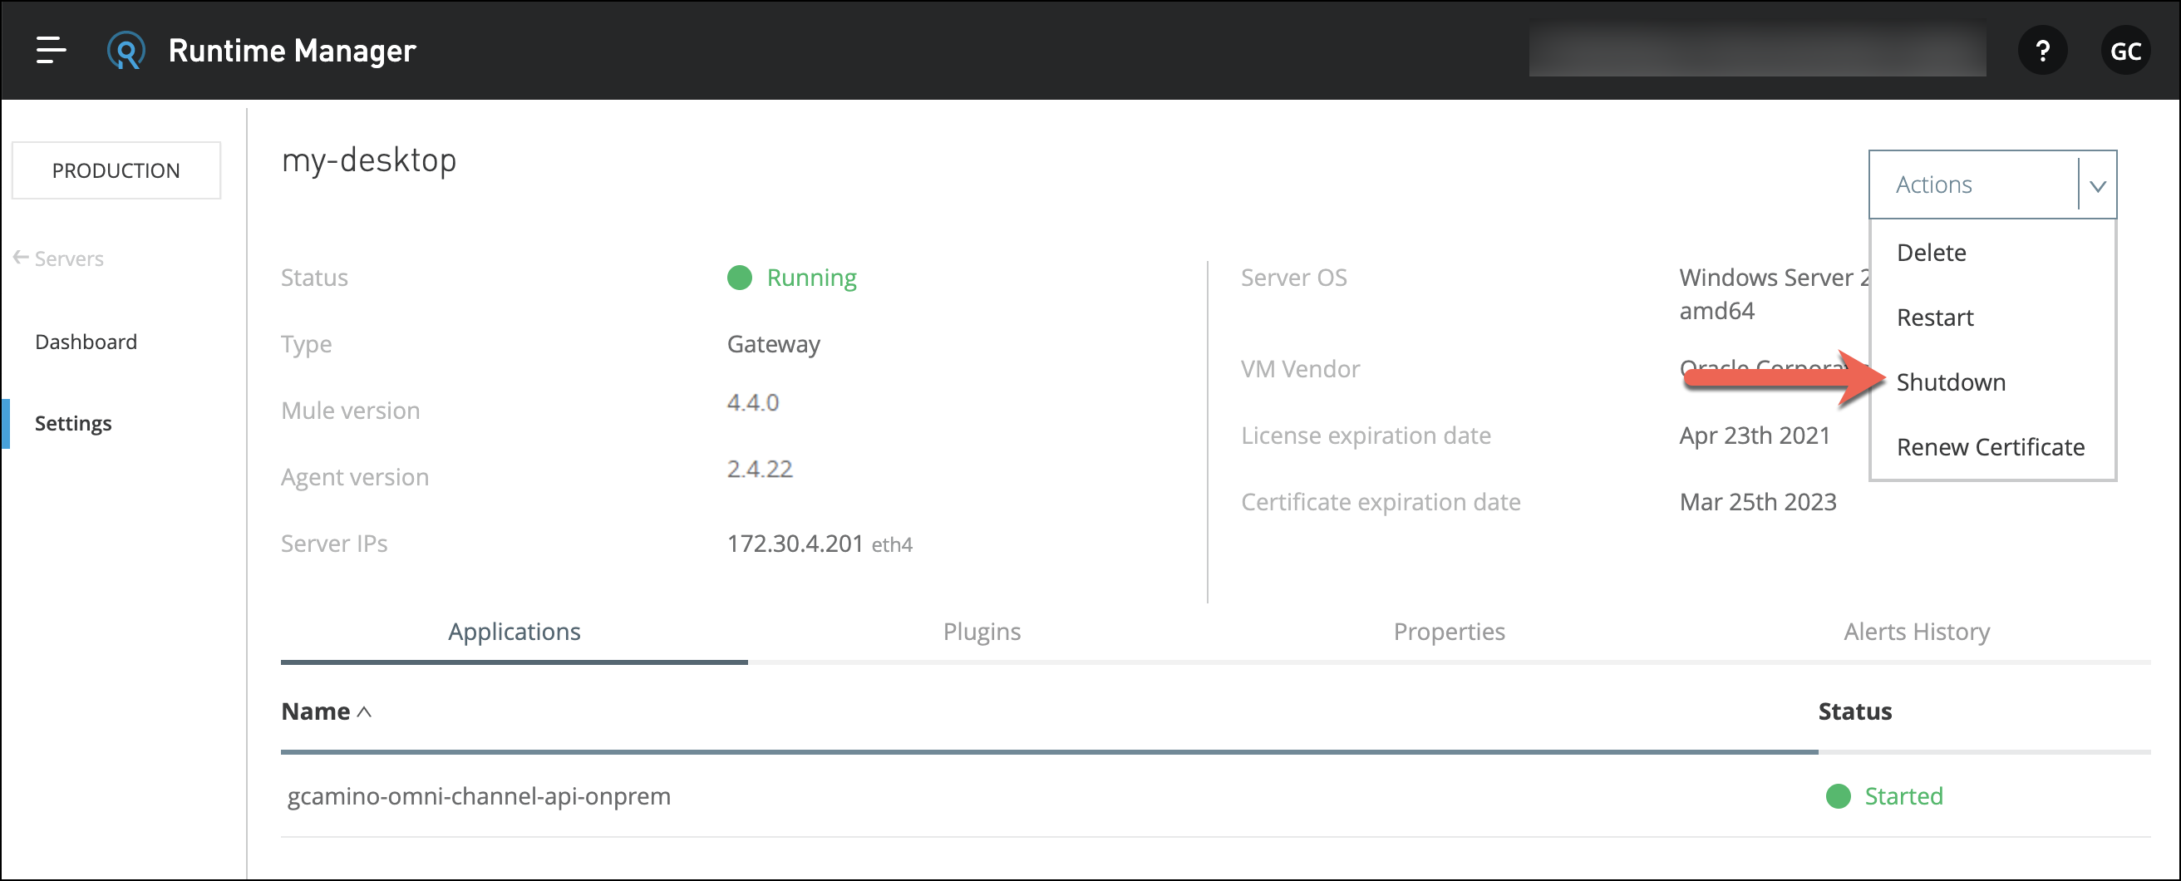This screenshot has width=2181, height=881.
Task: Switch to the Plugins tab
Action: click(x=982, y=632)
